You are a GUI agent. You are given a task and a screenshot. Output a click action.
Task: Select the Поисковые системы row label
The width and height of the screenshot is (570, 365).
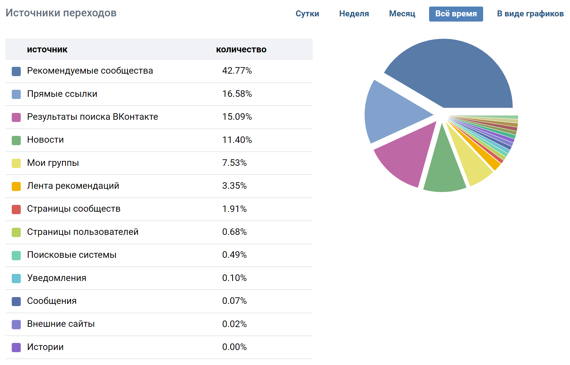click(x=72, y=255)
